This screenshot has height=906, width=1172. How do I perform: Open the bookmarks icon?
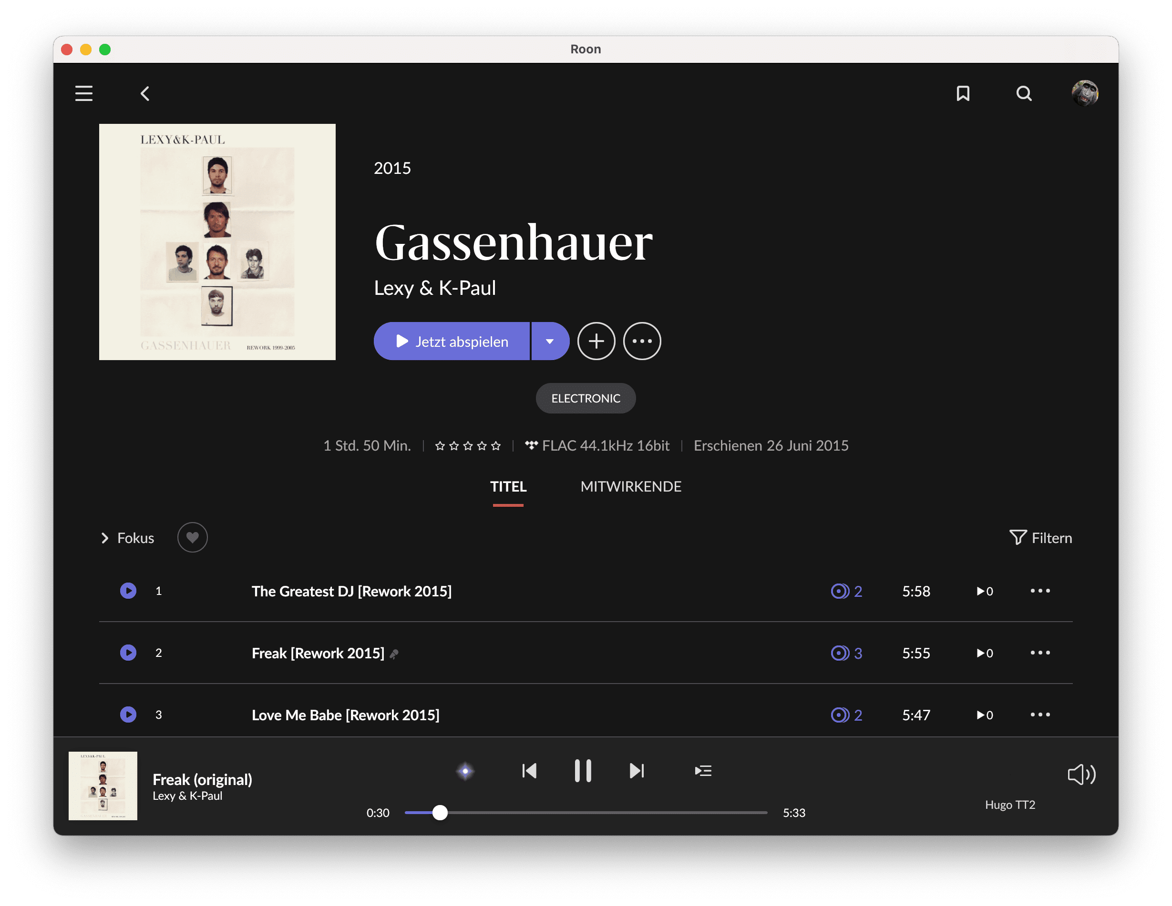(963, 93)
